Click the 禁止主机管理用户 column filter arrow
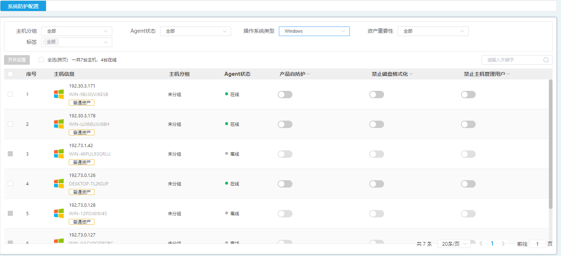The width and height of the screenshot is (561, 256). tap(508, 74)
